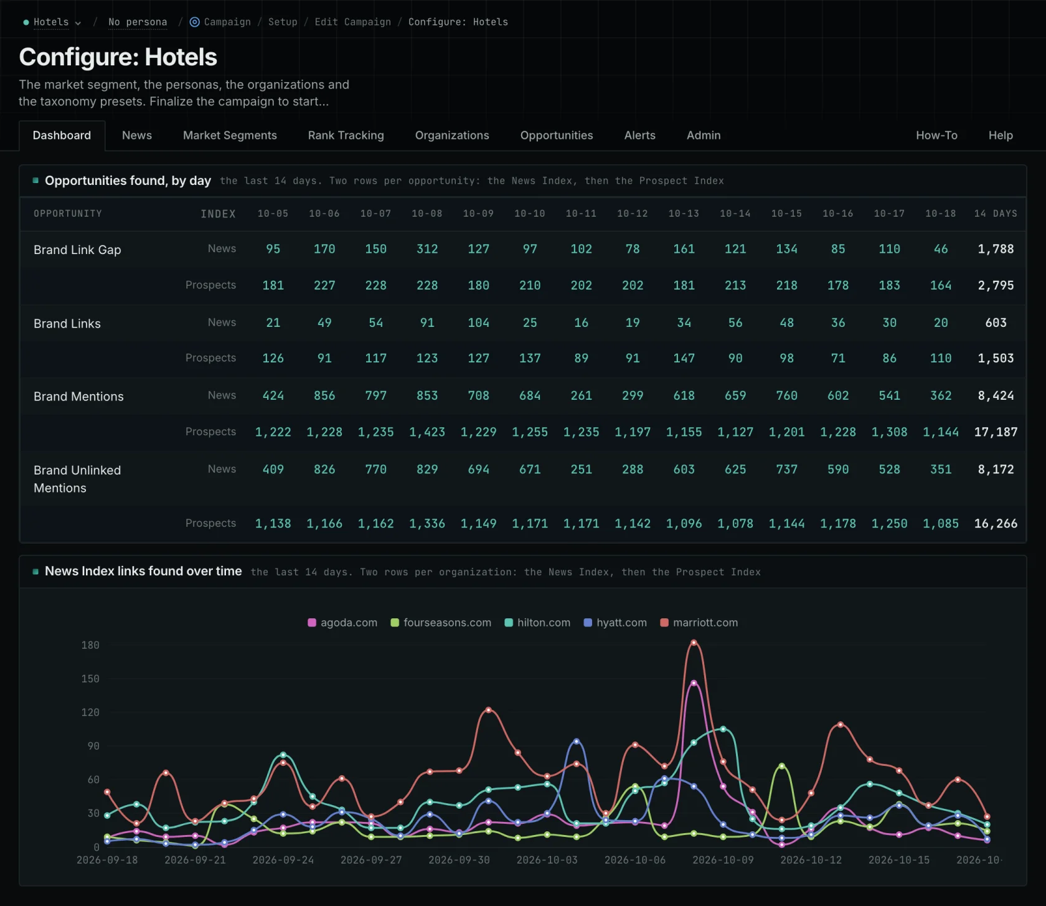
Task: Click Brand Links News total 603
Action: coord(996,323)
